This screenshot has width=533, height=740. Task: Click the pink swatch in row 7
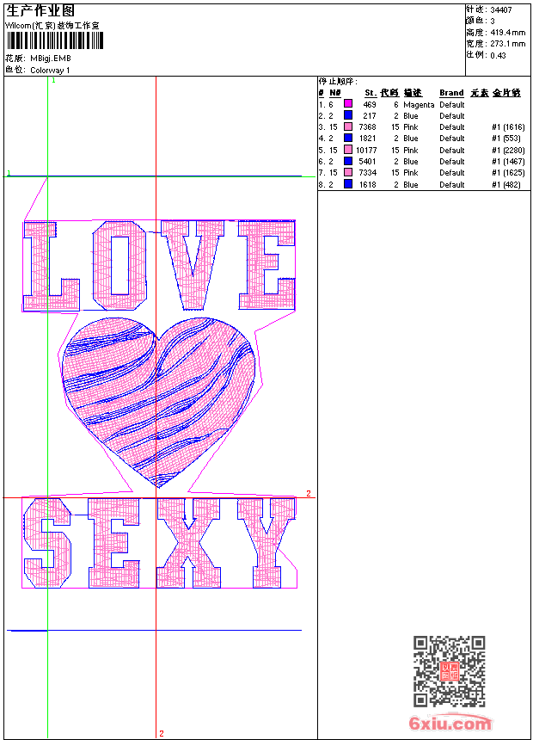click(348, 172)
